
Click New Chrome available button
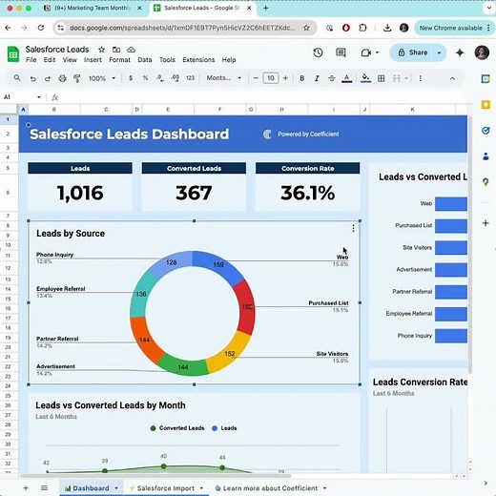(x=454, y=28)
